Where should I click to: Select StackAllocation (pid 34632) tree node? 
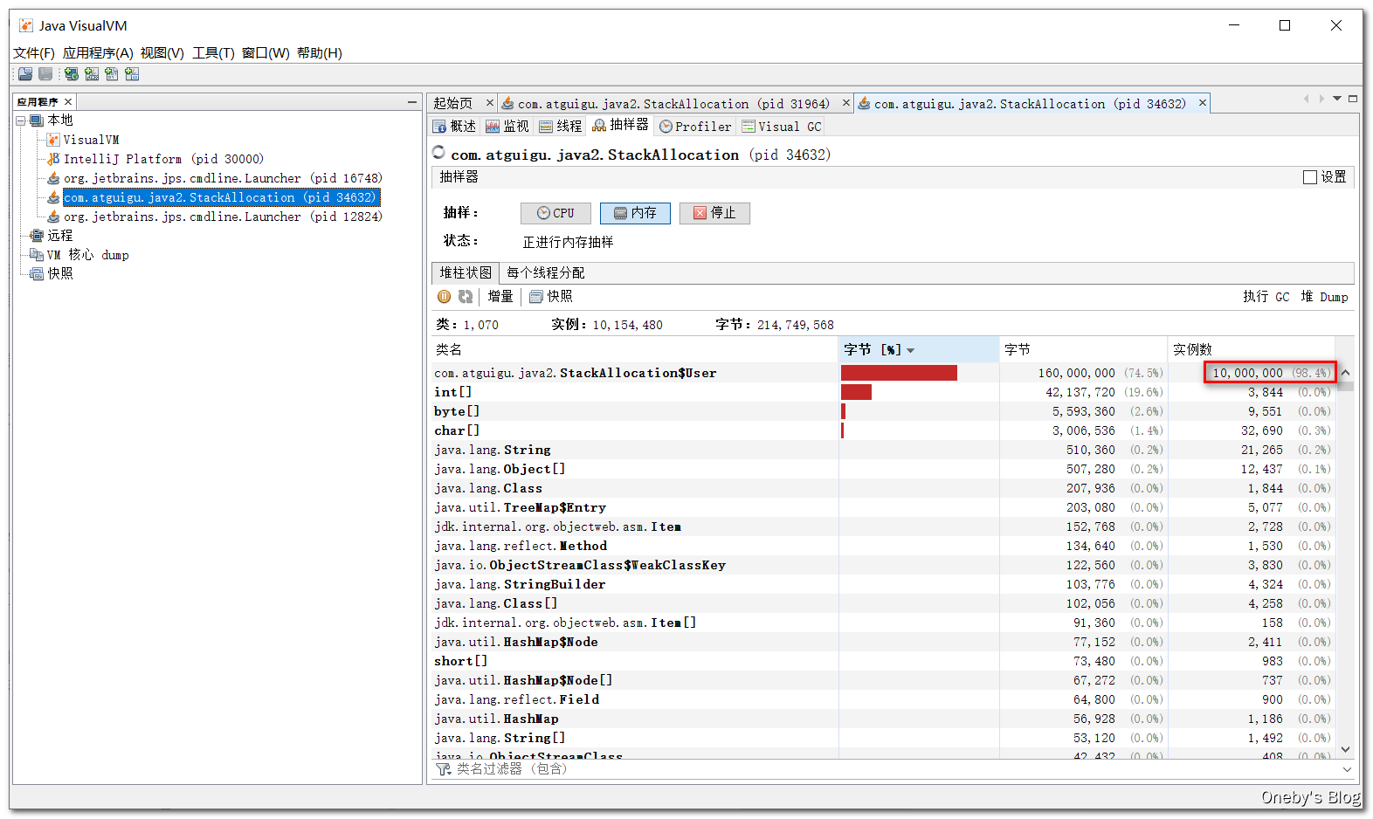pyautogui.click(x=221, y=197)
